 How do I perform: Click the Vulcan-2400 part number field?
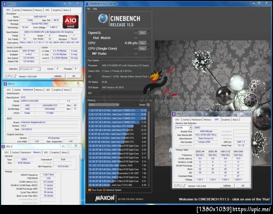coord(206,142)
